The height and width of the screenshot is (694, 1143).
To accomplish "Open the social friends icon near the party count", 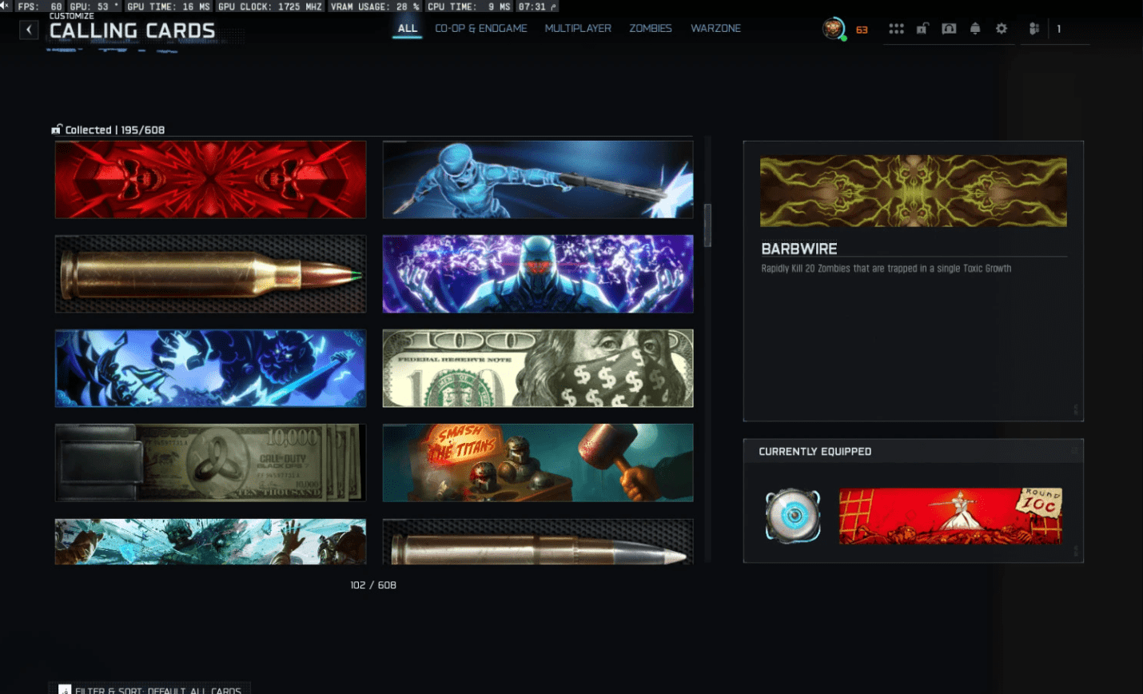I will coord(1033,28).
